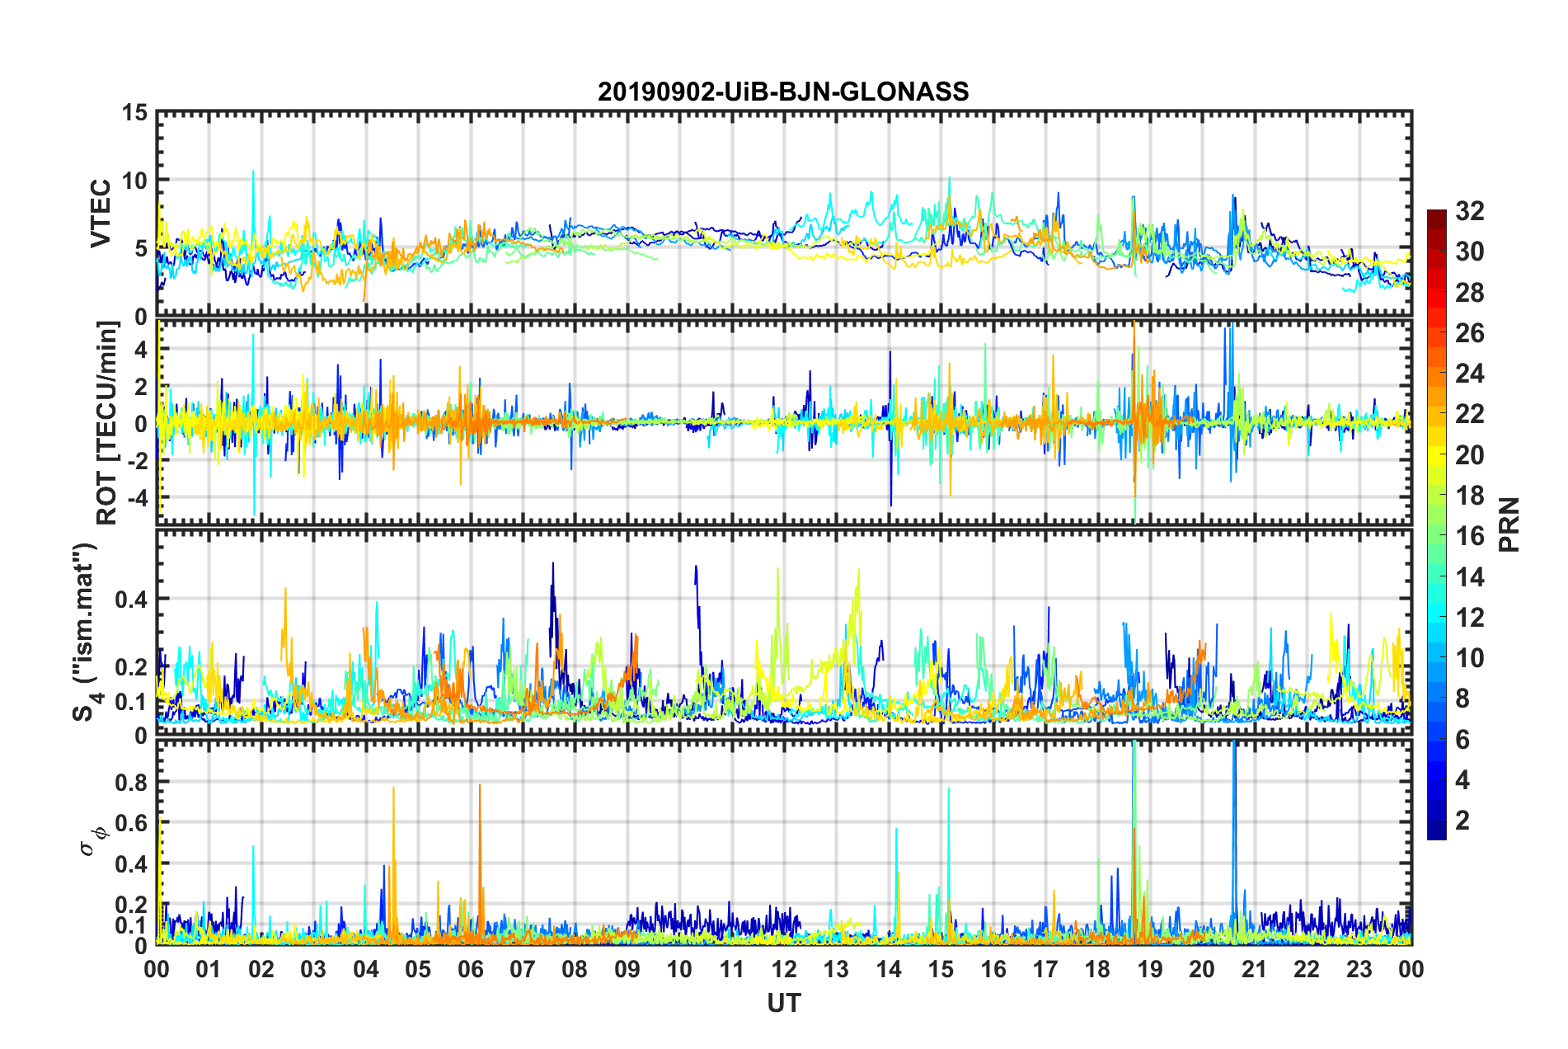Select colorbar tick label 14
1568x1049 pixels.
pyautogui.click(x=1469, y=577)
